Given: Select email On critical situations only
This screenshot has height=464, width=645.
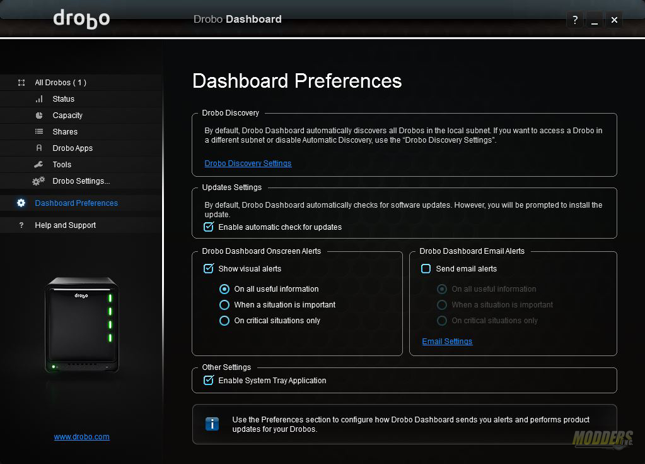Looking at the screenshot, I should point(442,320).
